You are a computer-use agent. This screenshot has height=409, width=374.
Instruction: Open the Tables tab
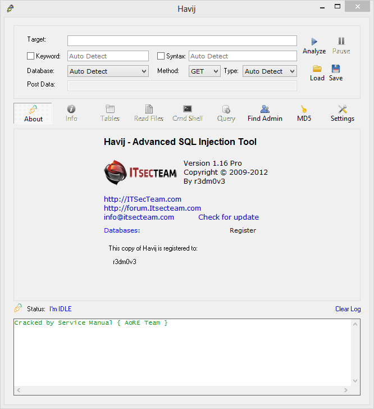click(x=110, y=113)
